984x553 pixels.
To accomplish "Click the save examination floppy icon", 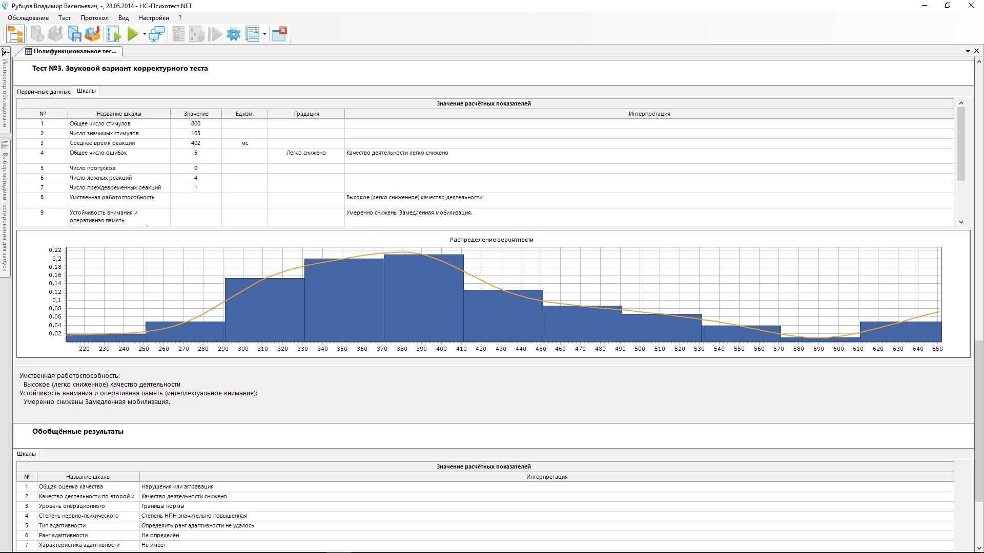I will (x=75, y=34).
